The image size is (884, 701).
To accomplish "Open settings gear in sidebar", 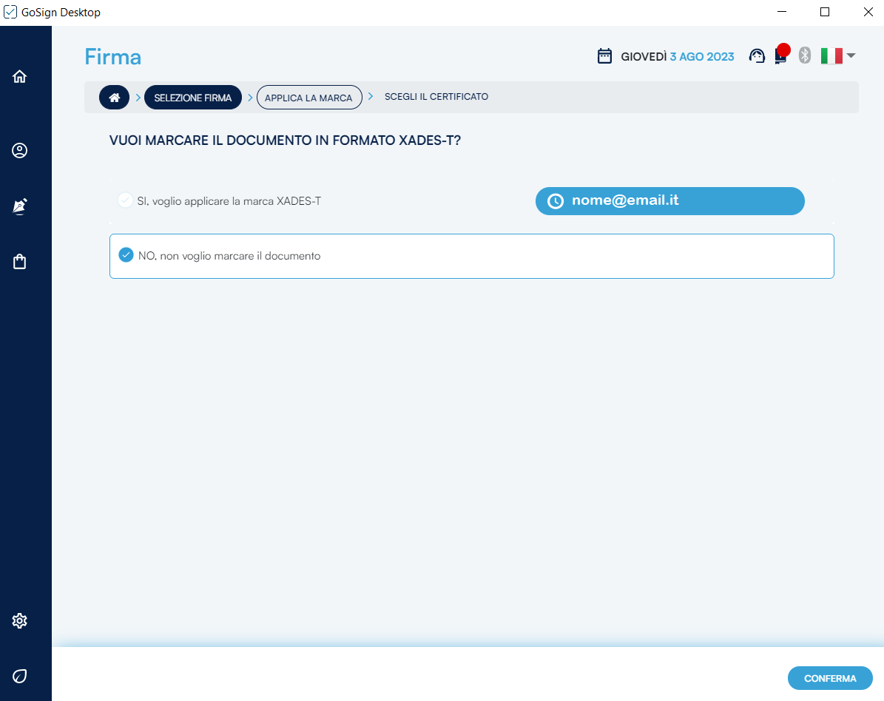I will 20,620.
